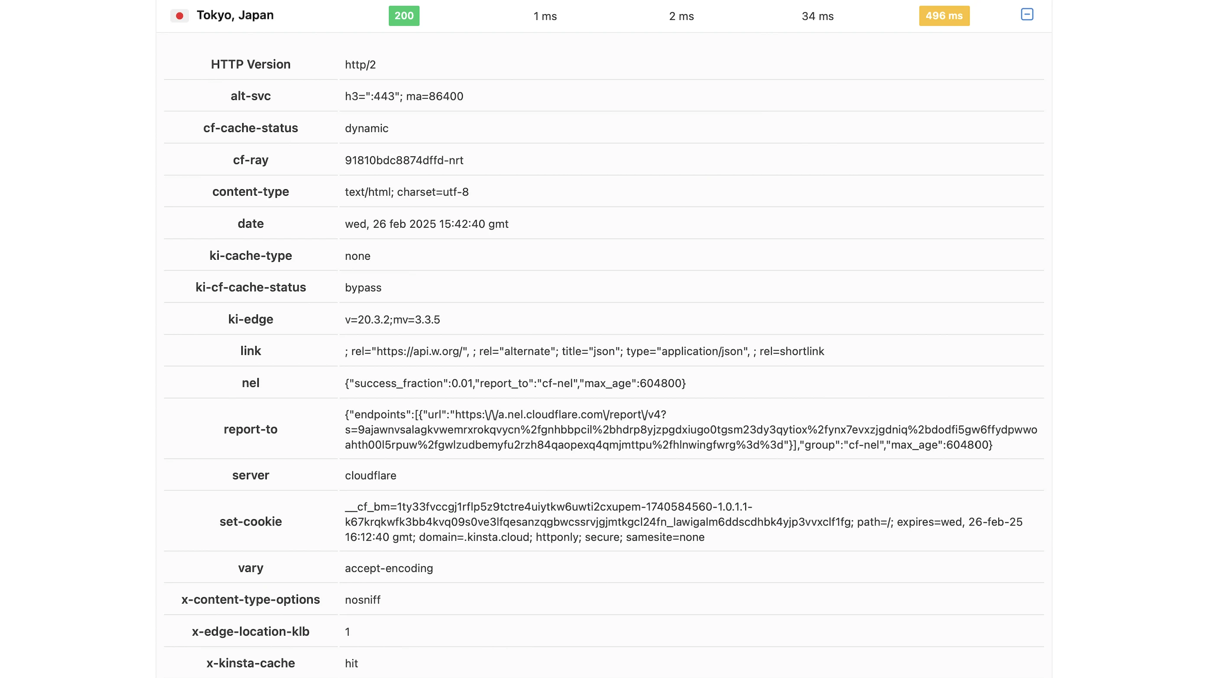Image resolution: width=1207 pixels, height=678 pixels.
Task: Click the server cloudflare value
Action: tap(370, 475)
